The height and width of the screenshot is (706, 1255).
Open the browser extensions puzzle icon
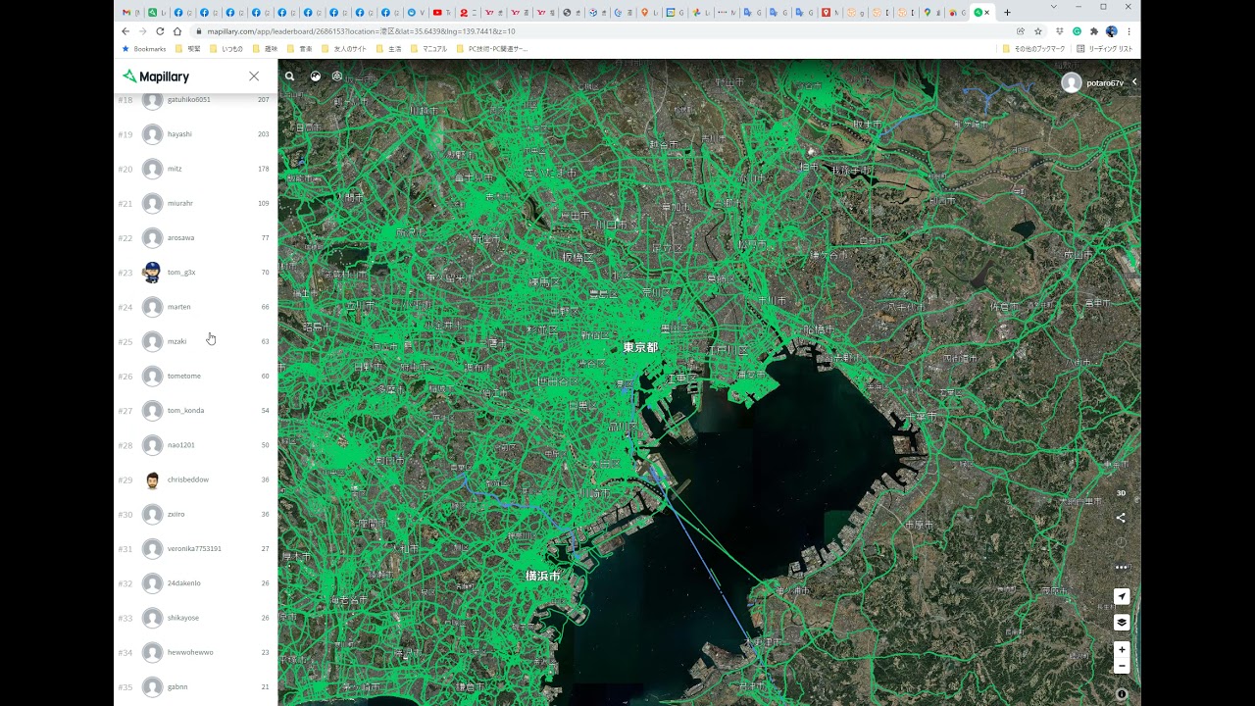click(1094, 31)
